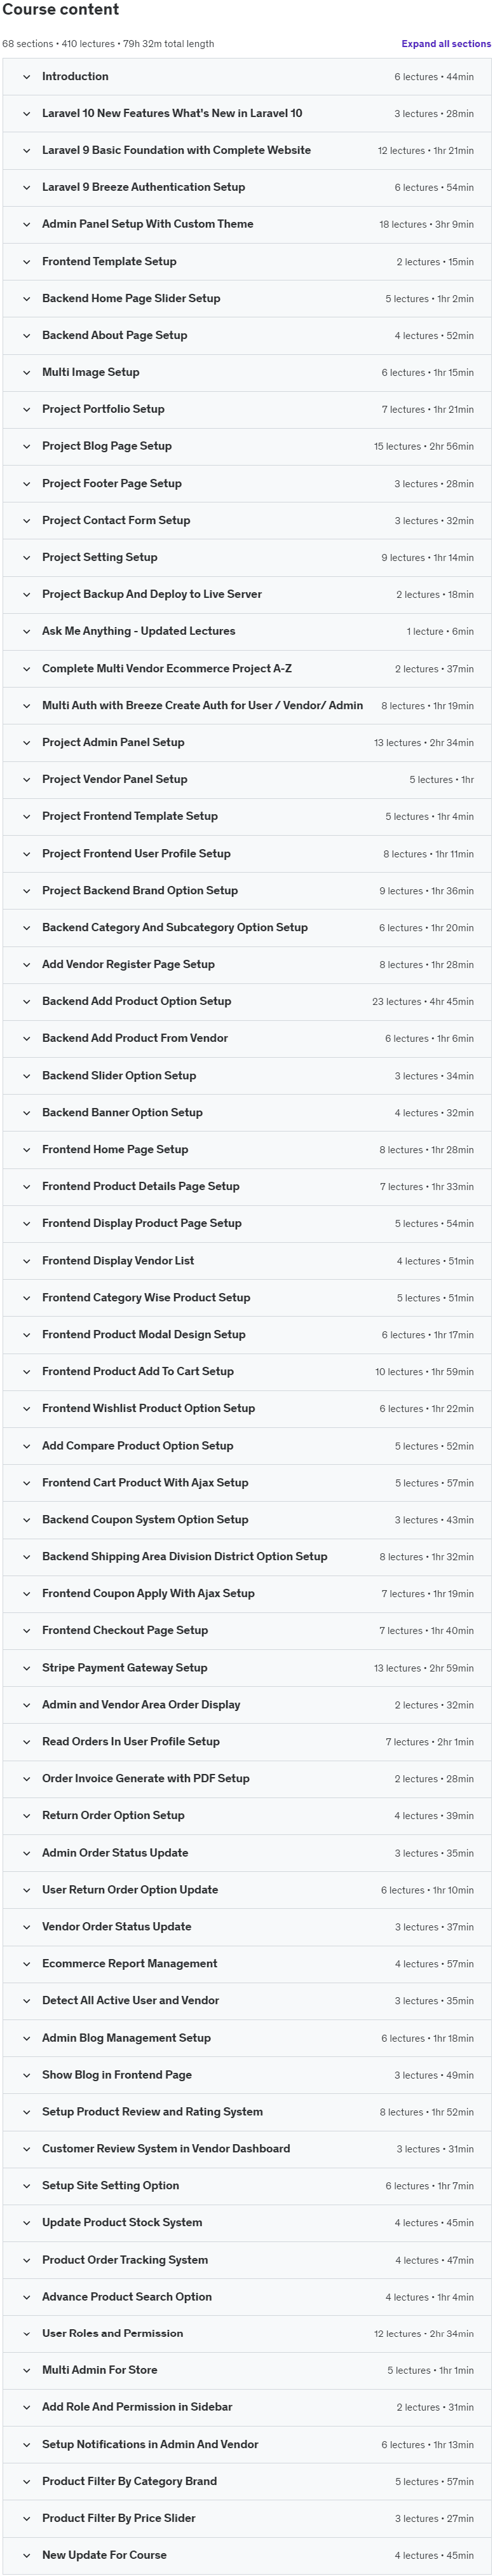Click chevron next to Product Filter By Price Slider
Viewport: 495px width, 2576px height.
[x=27, y=2519]
